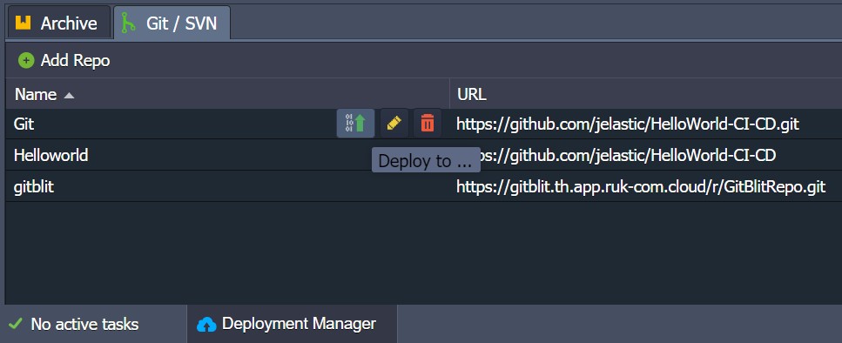Select the Git repository name
Viewport: 842px width, 343px height.
[24, 124]
